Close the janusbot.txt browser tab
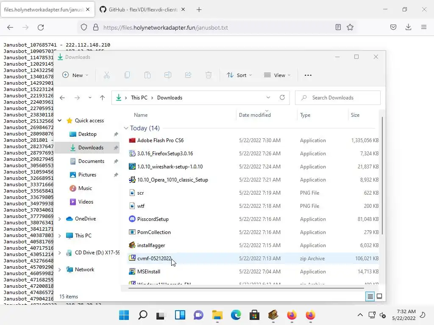 pos(88,9)
